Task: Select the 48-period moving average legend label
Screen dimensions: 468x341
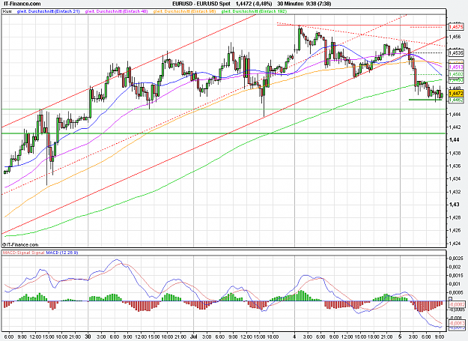Action: click(x=116, y=11)
